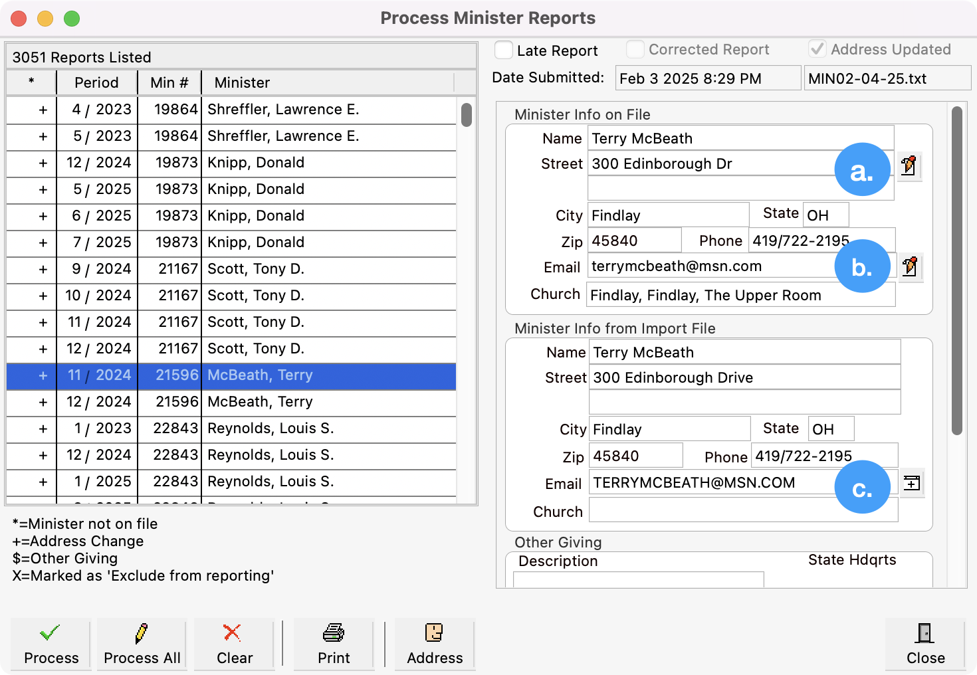Click the Period column header

96,82
